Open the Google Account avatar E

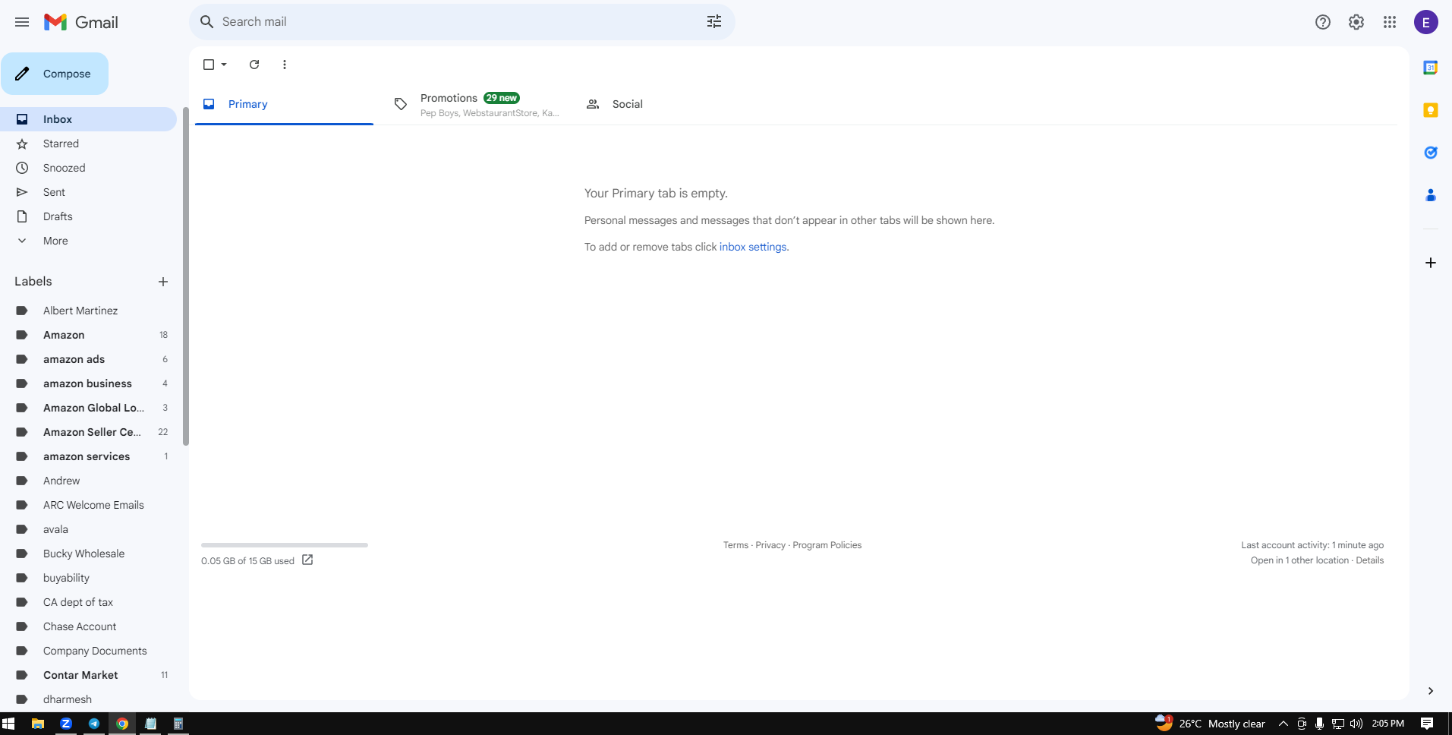(1426, 22)
